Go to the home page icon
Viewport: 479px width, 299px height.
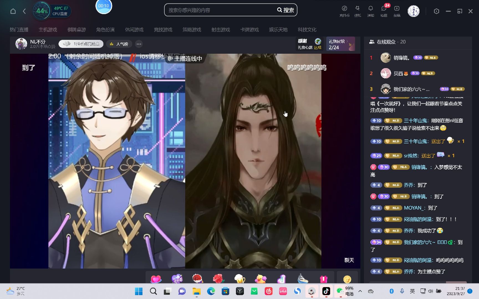13,11
